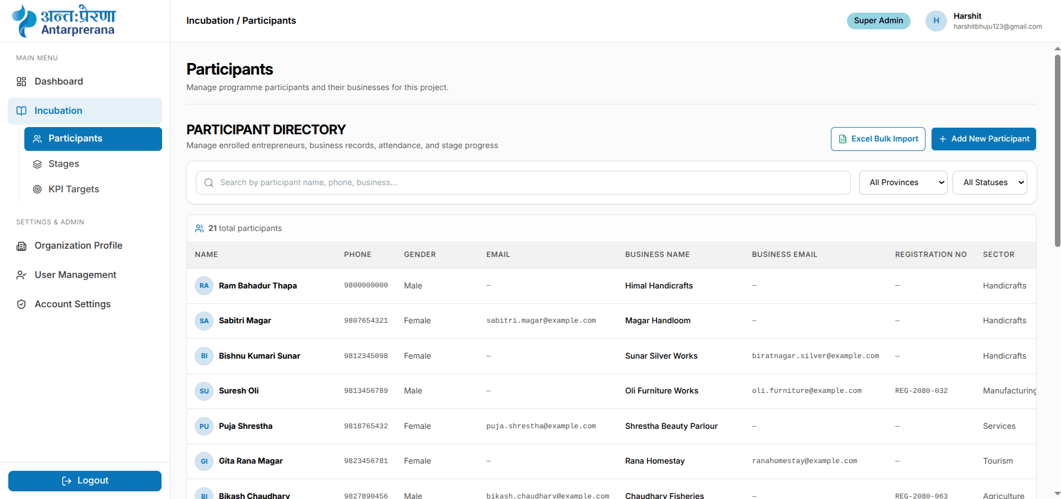Click the Account Settings shield icon
Screen dimensions: 1061x499
(22, 304)
